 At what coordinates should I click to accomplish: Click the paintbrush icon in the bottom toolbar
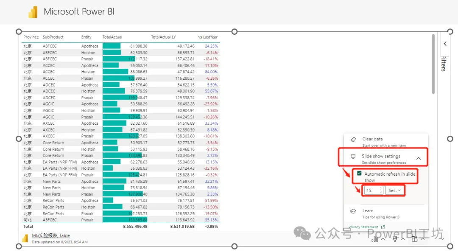(395, 239)
